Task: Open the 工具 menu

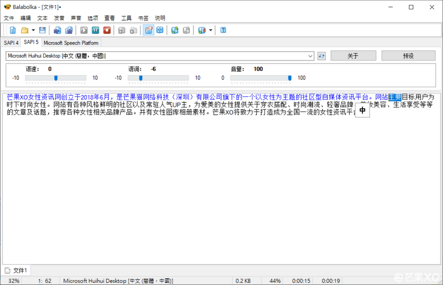Action: 127,18
